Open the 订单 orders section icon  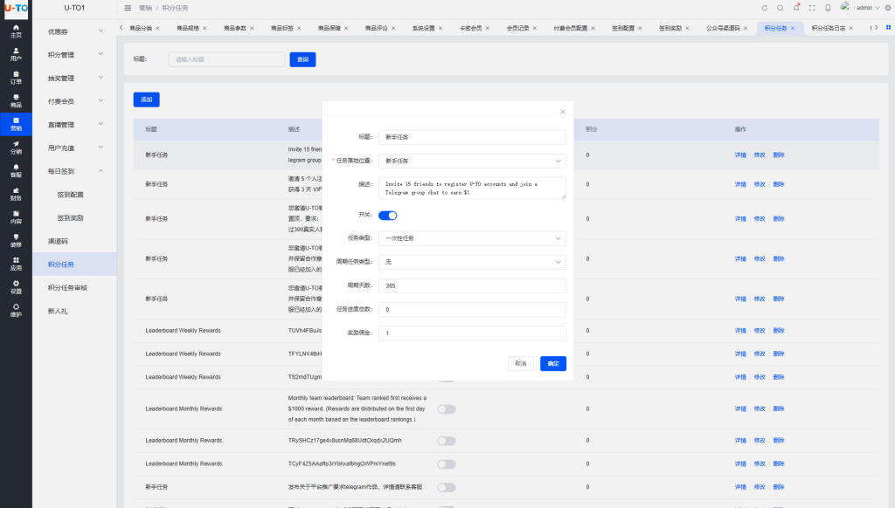[x=16, y=78]
